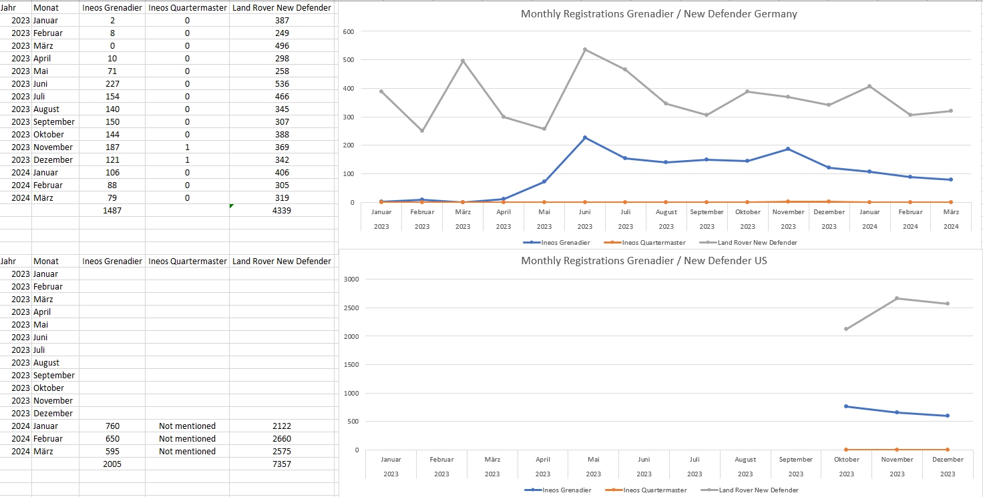Select the Grenadier total cell showing 1487
Viewport: 983px width, 497px height.
(112, 210)
